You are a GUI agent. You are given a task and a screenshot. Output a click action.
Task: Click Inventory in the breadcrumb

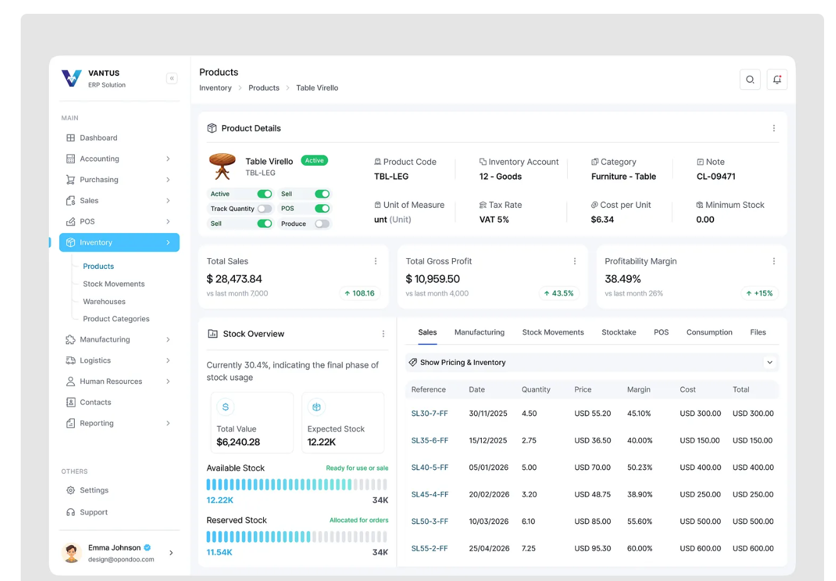point(215,88)
